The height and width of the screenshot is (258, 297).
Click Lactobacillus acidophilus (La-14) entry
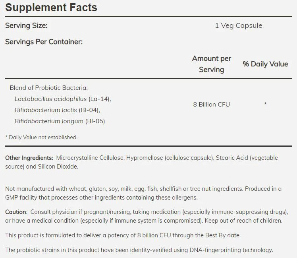click(63, 99)
